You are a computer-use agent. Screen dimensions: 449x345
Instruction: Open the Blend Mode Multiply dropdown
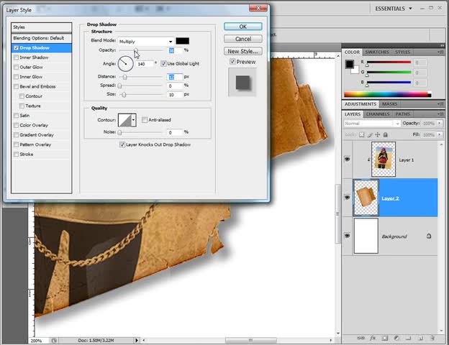tap(146, 42)
